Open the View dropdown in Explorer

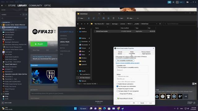[130, 18]
